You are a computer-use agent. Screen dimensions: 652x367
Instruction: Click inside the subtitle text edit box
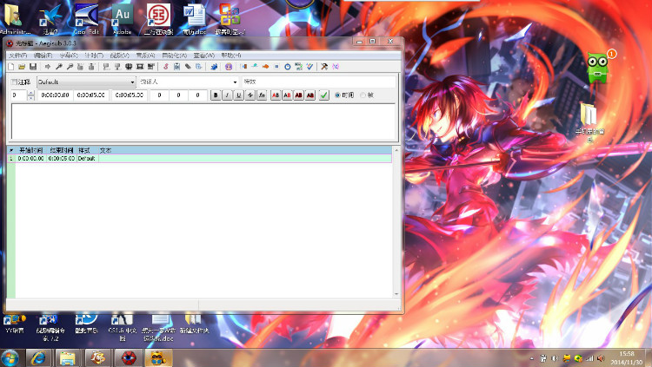pos(203,121)
